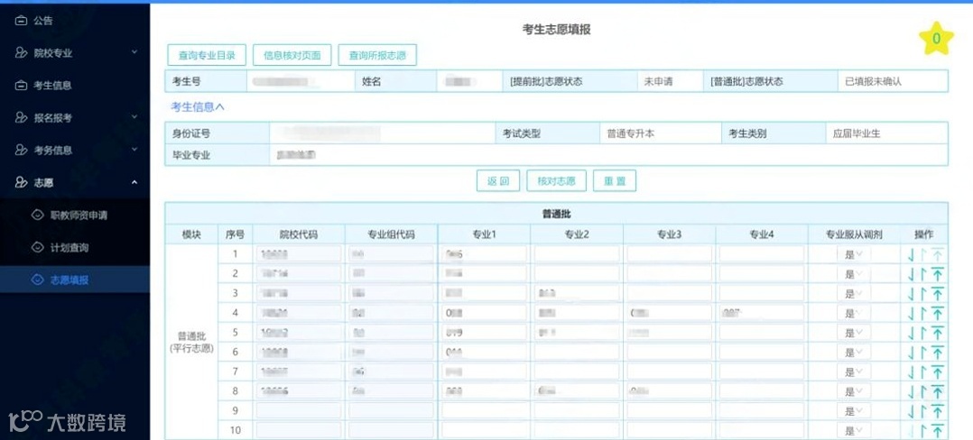Move row 4 to top with its icon

tap(937, 314)
